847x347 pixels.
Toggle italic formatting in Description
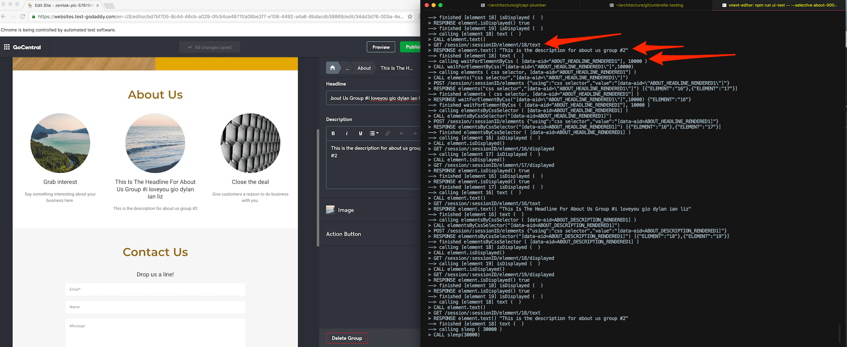pos(347,133)
